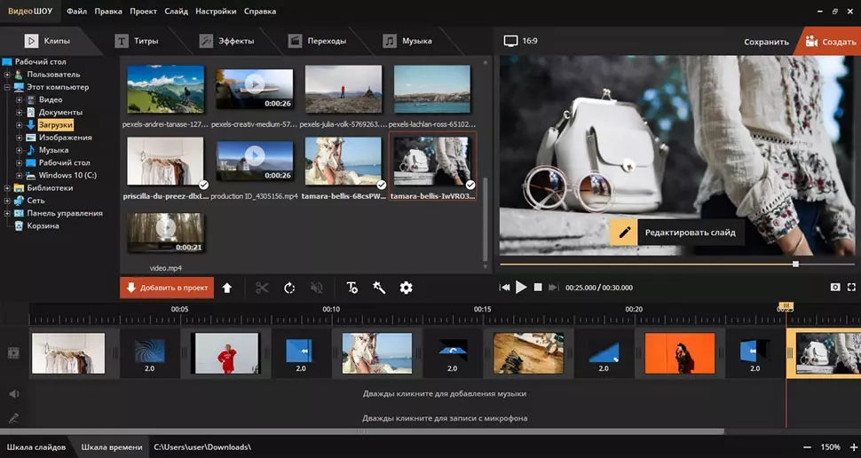Switch the preview to fullscreen
The width and height of the screenshot is (861, 458).
pos(852,288)
